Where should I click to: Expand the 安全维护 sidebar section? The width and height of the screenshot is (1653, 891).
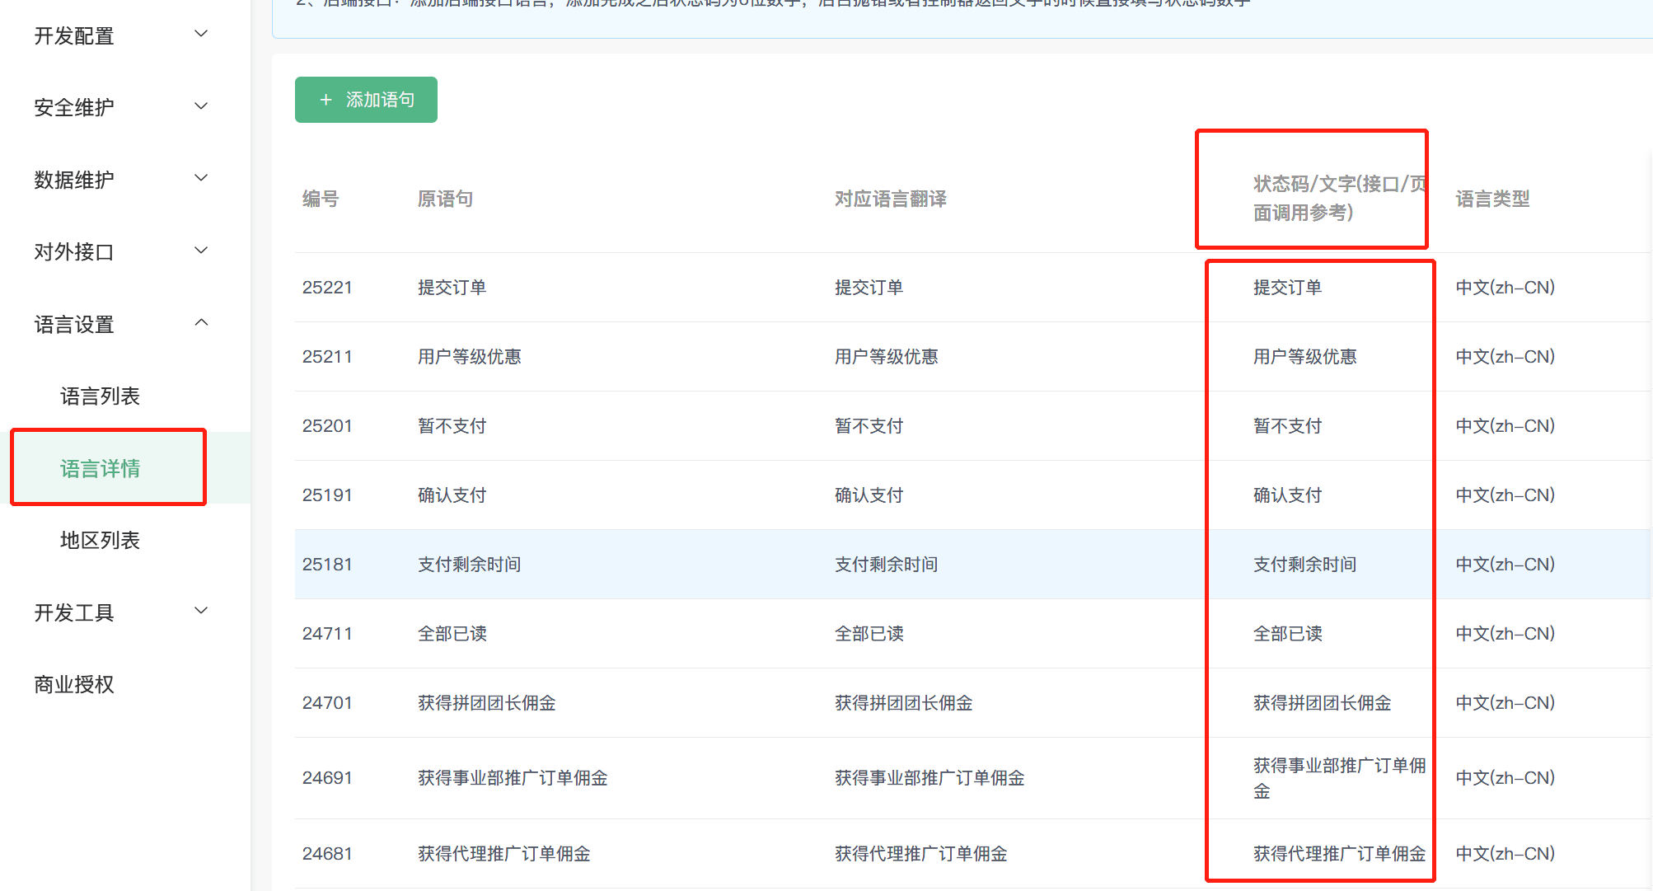click(x=74, y=107)
